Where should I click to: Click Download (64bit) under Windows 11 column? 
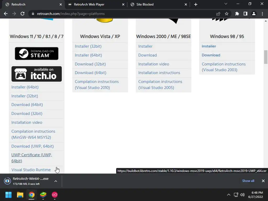(x=27, y=105)
